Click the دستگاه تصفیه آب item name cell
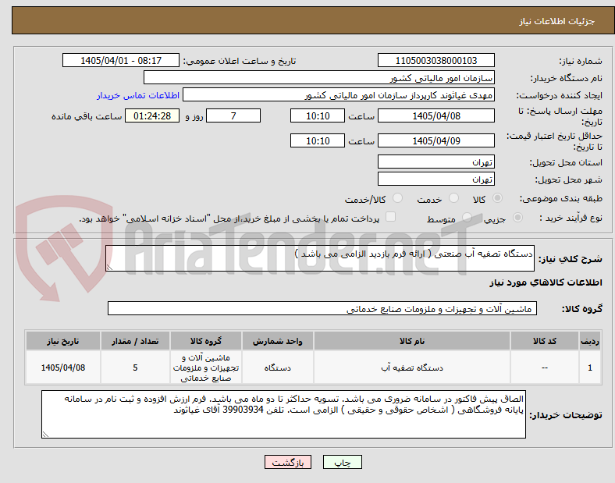Viewport: 615px width, 483px height. (x=412, y=368)
